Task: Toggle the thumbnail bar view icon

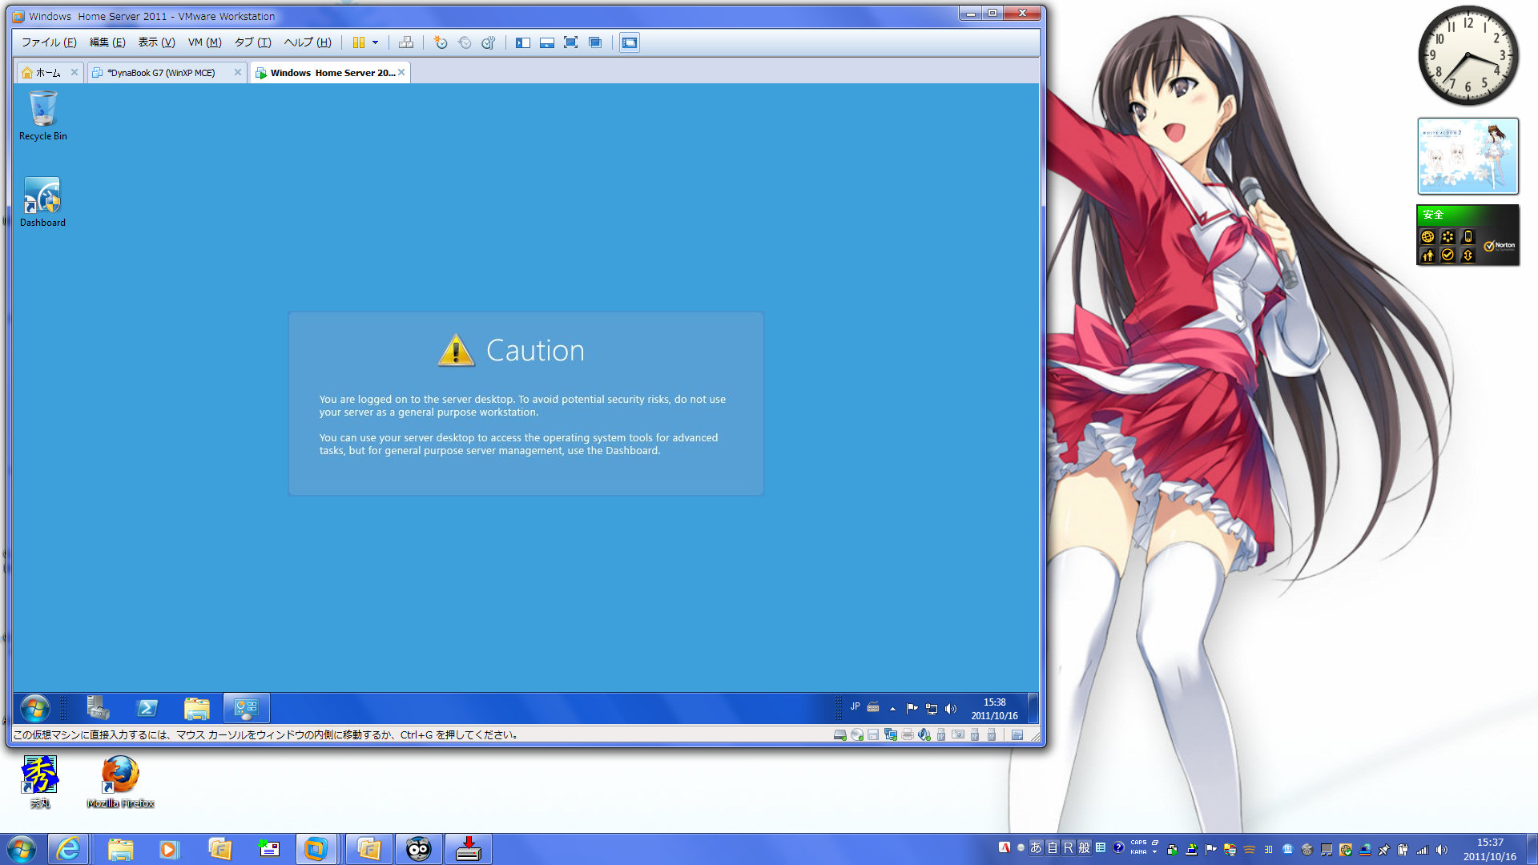Action: (547, 42)
